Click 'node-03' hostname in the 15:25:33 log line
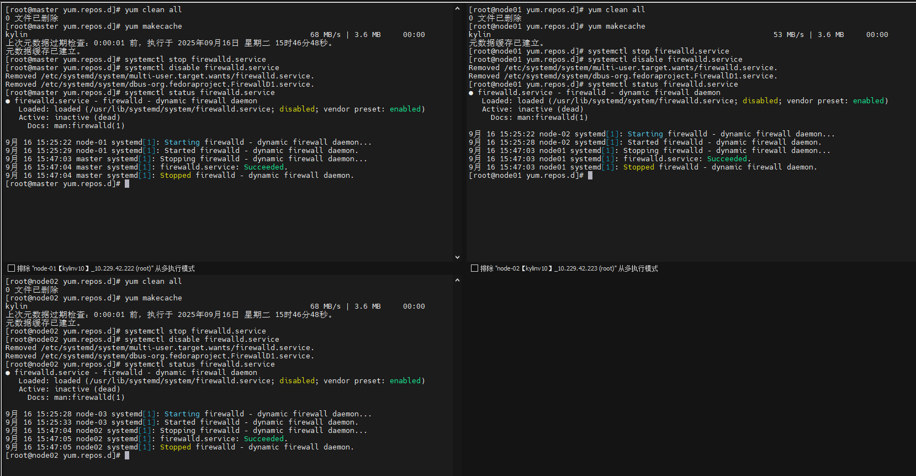This screenshot has height=476, width=916. (x=92, y=422)
